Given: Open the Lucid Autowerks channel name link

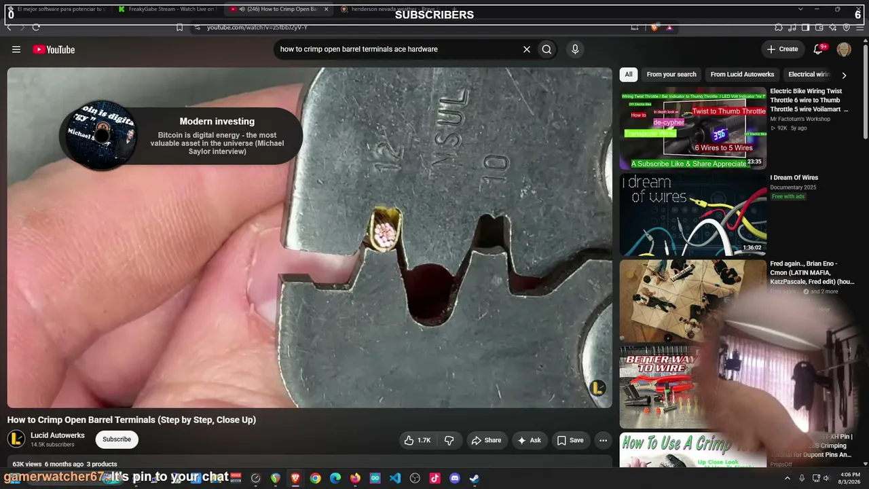Looking at the screenshot, I should pos(58,435).
